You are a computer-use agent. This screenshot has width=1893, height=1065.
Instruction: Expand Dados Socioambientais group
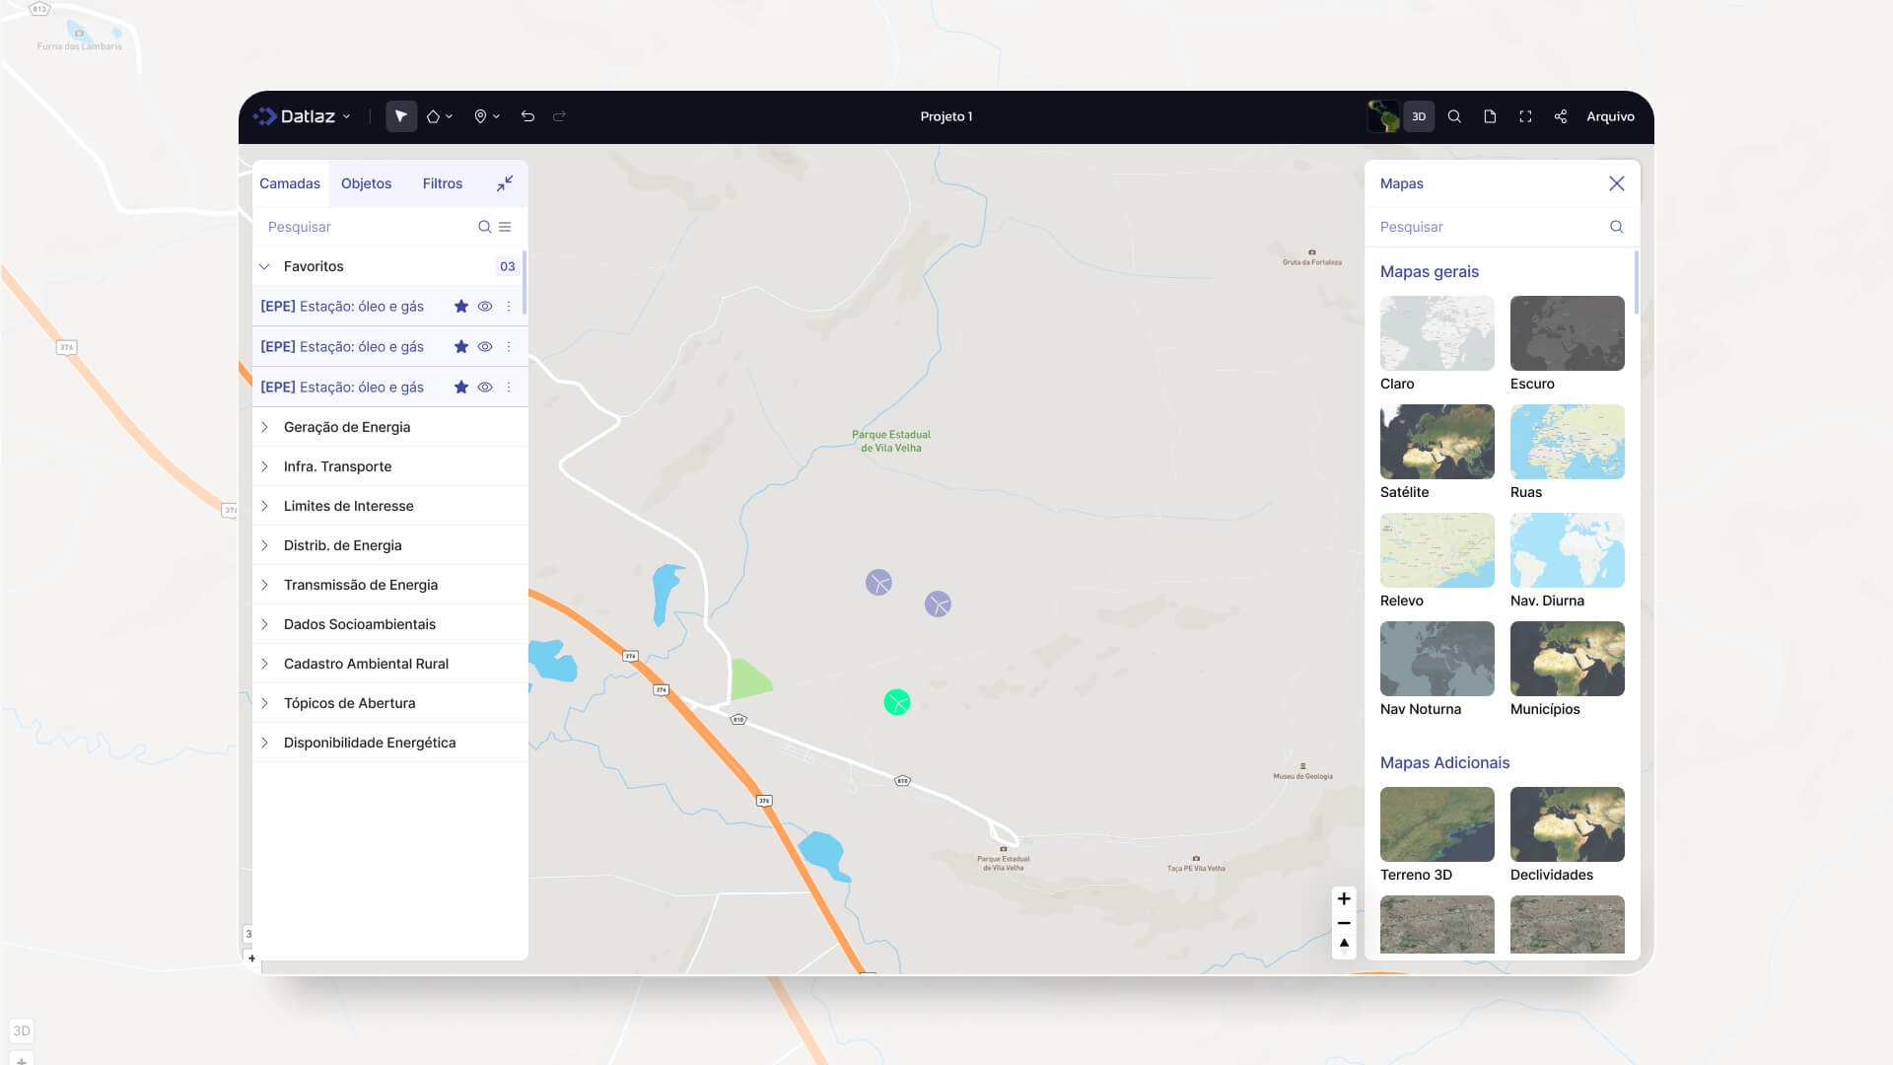390,624
